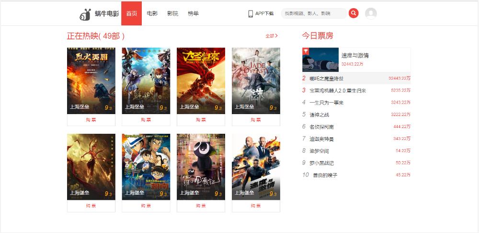Click 购票 under the 烈火英雄 poster
479x233 pixels.
click(x=91, y=120)
